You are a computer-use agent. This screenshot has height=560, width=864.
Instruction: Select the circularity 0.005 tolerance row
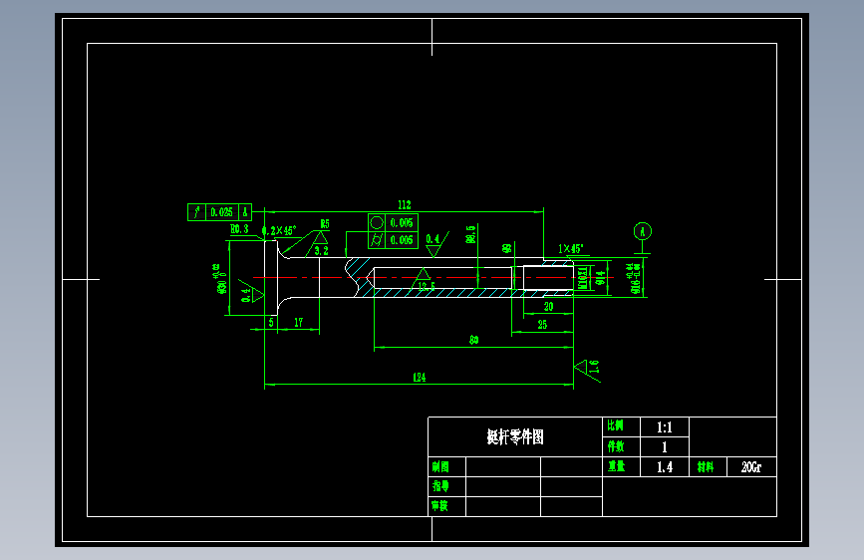pos(393,222)
